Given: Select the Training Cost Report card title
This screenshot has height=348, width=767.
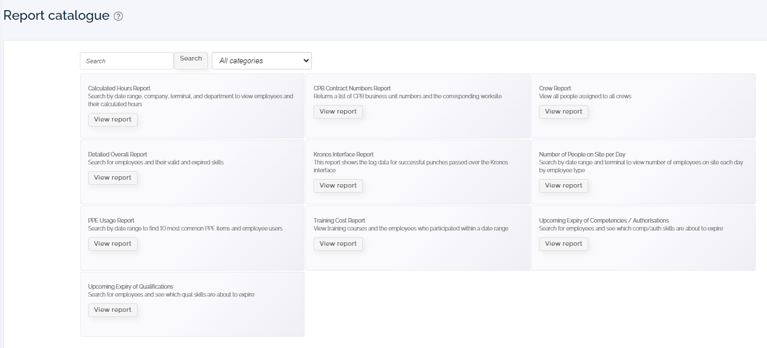Looking at the screenshot, I should [x=339, y=220].
